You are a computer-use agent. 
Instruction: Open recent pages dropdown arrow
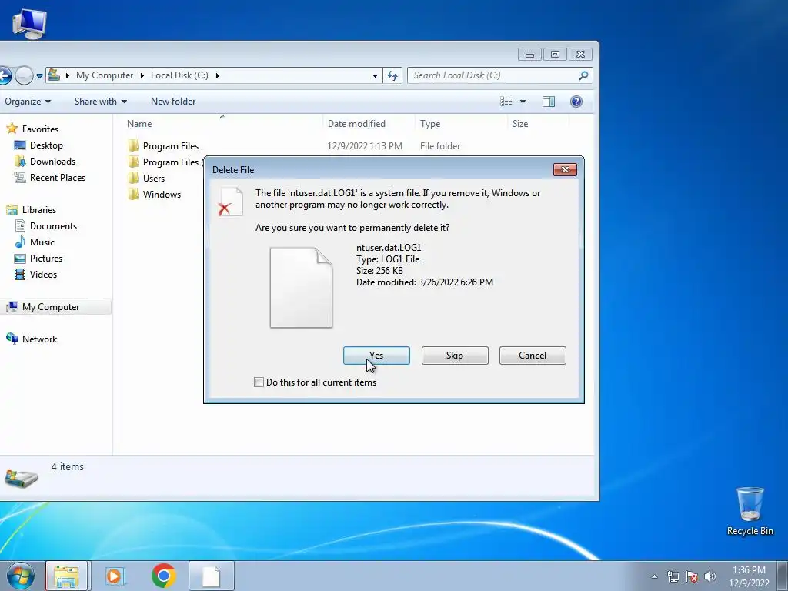pyautogui.click(x=39, y=76)
